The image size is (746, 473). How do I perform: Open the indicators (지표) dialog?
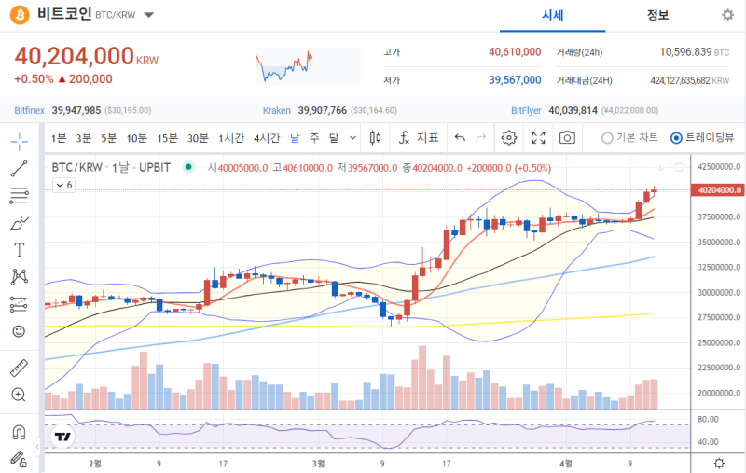(x=418, y=138)
